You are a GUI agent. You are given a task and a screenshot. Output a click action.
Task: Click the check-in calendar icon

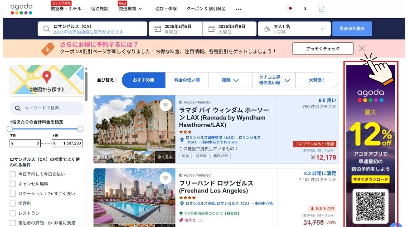coord(157,29)
